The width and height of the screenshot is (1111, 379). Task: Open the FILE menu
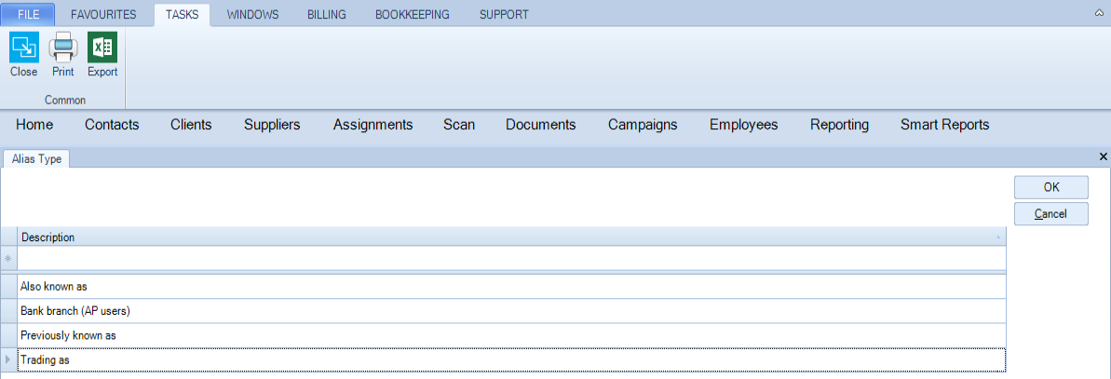coord(28,14)
